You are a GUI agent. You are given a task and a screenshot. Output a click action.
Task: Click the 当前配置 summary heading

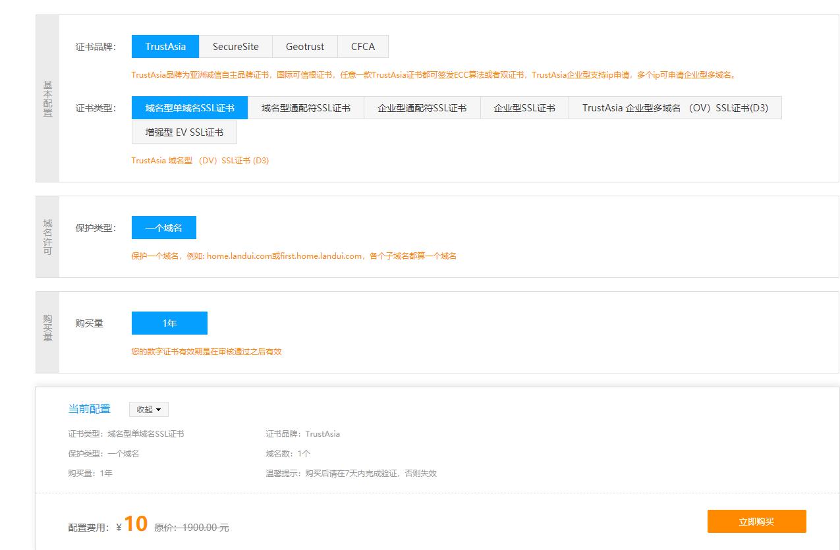point(89,409)
